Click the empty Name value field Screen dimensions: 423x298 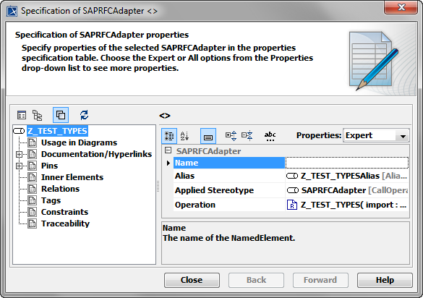coord(346,163)
